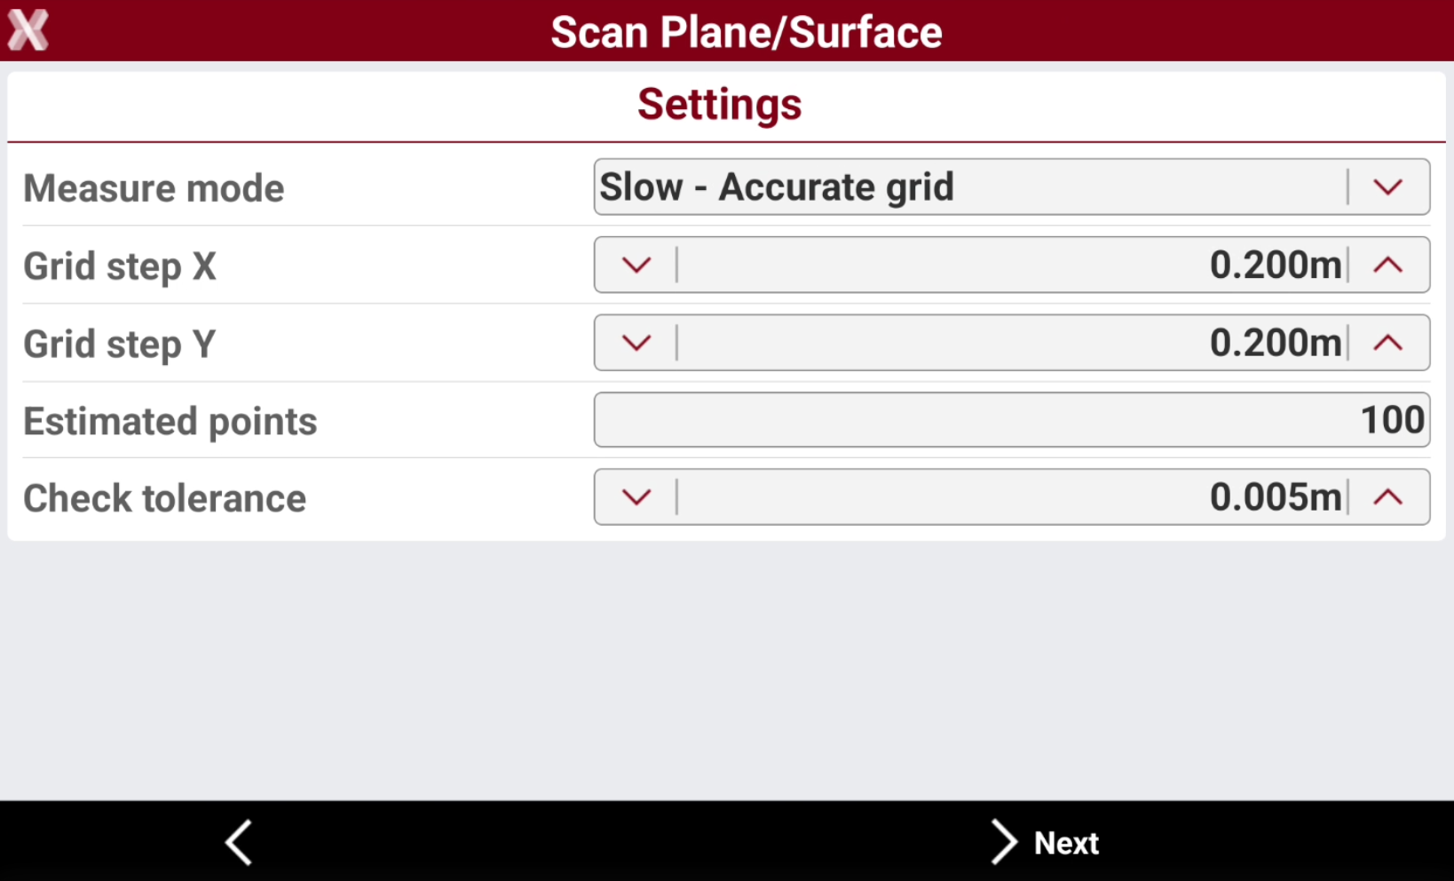Viewport: 1454px width, 881px height.
Task: Click the Check tolerance label
Action: pos(164,498)
